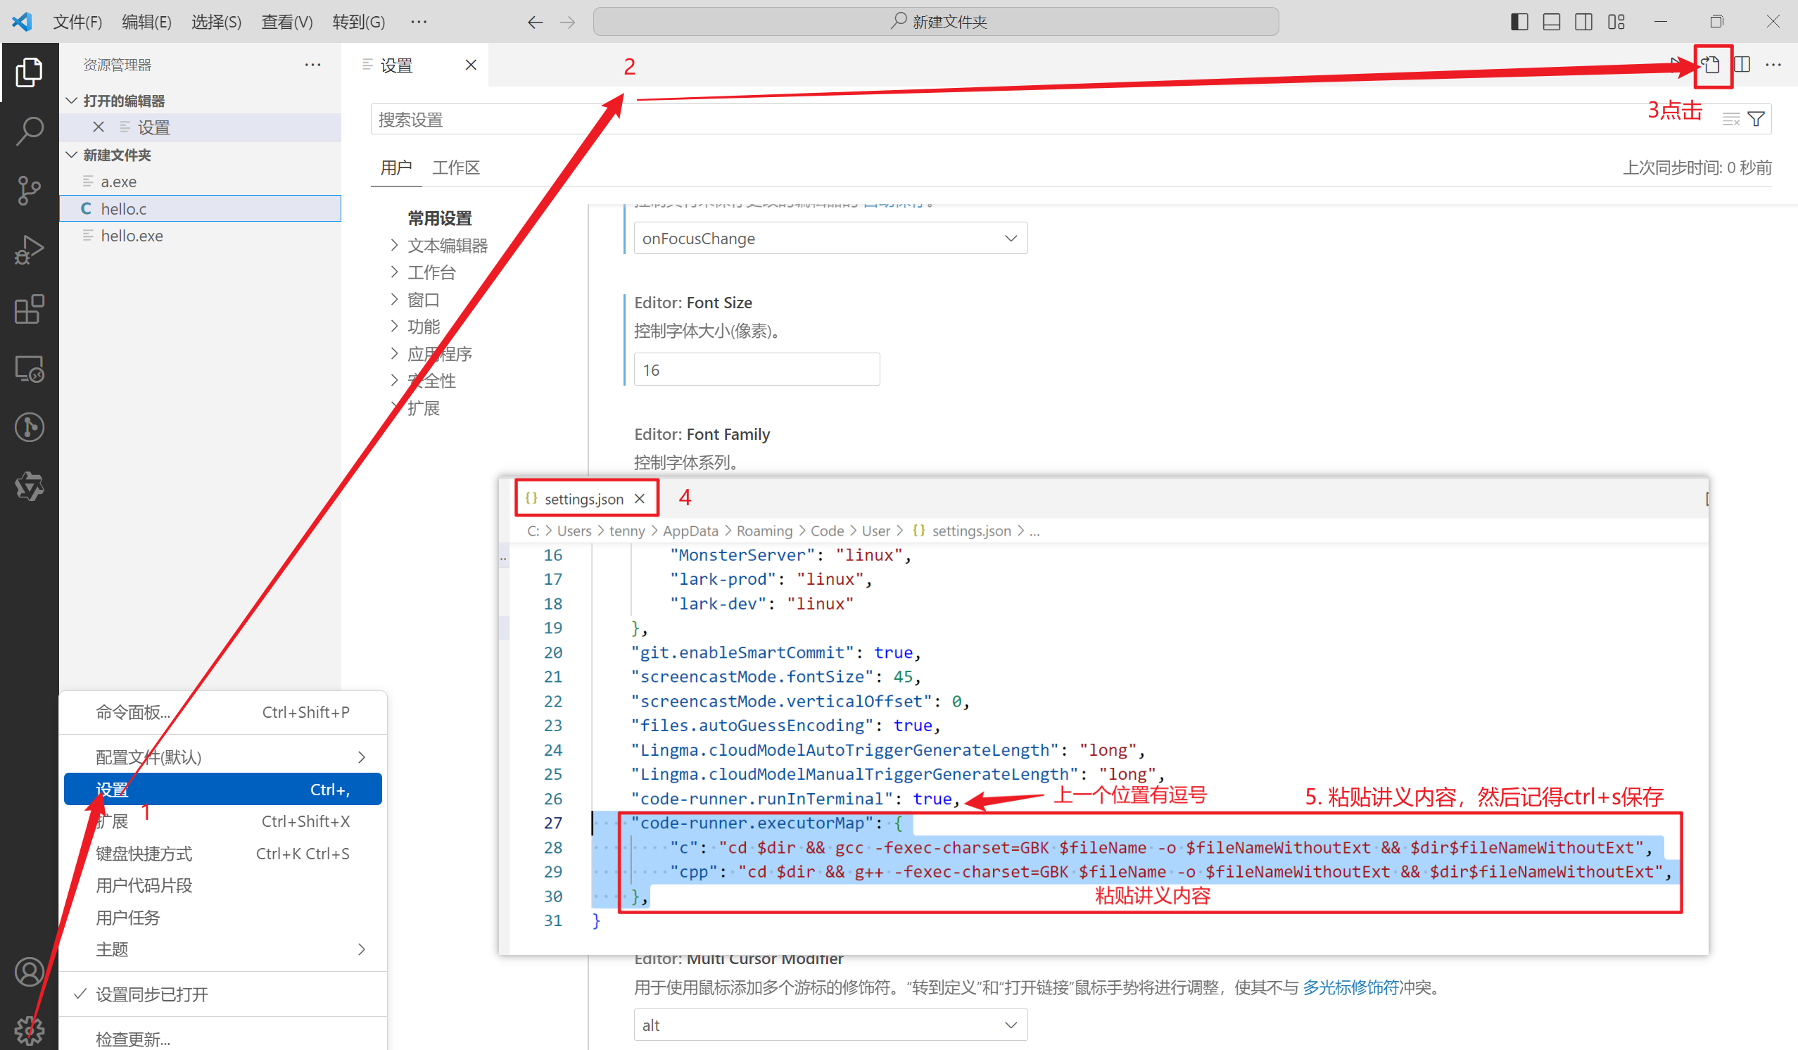1798x1050 pixels.
Task: Toggle Settings Sync is on menu entry
Action: pyautogui.click(x=152, y=994)
